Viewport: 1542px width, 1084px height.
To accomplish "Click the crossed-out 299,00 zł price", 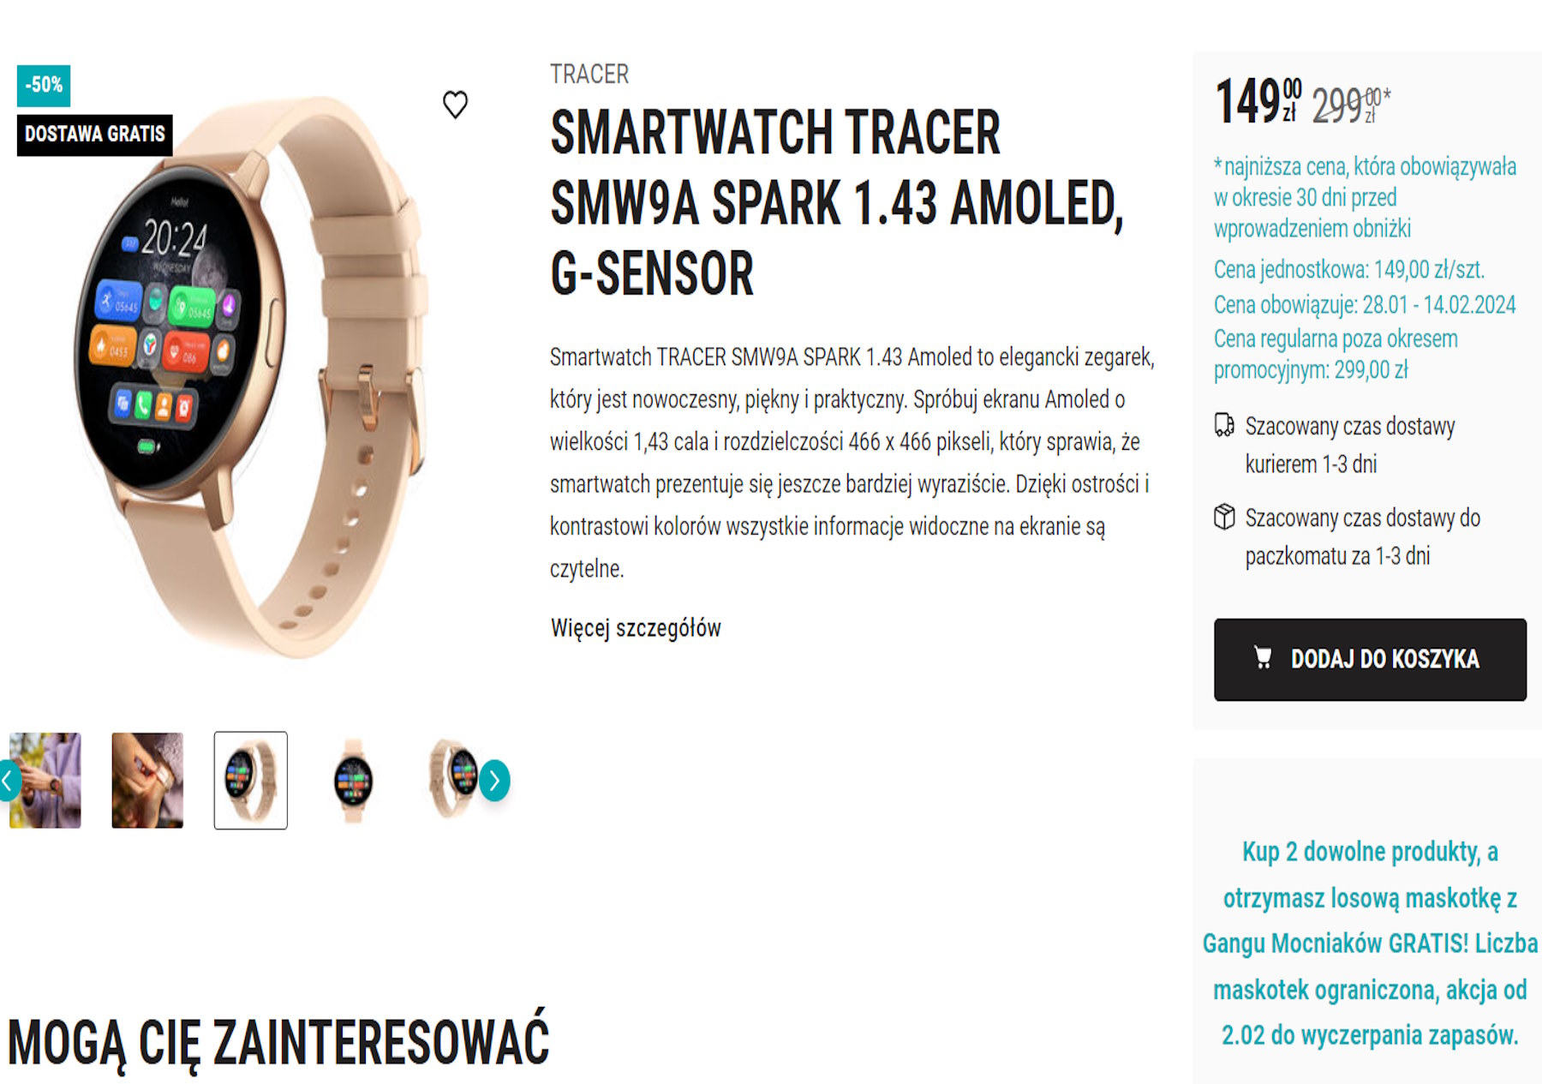I will [x=1351, y=105].
